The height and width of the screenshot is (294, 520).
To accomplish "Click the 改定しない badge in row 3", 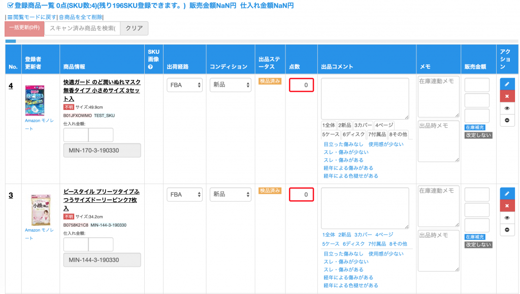I will pos(478,245).
